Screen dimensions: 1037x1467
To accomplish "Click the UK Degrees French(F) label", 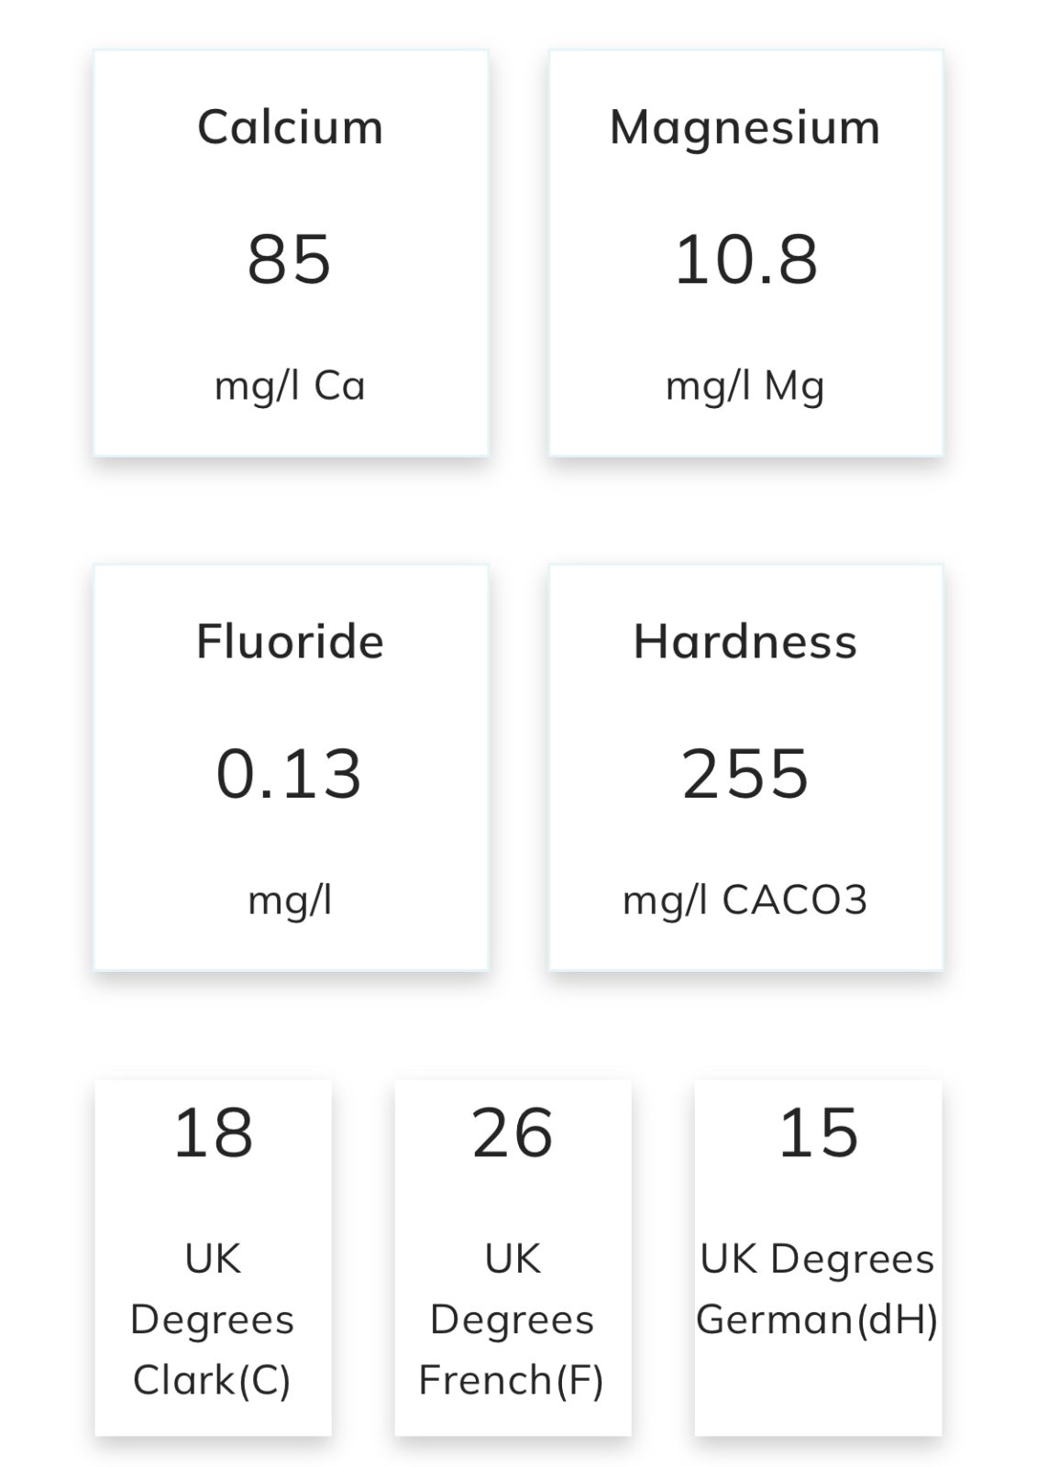I will pyautogui.click(x=513, y=1319).
